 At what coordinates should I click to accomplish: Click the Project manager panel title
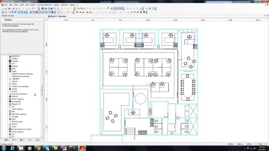click(x=8, y=16)
